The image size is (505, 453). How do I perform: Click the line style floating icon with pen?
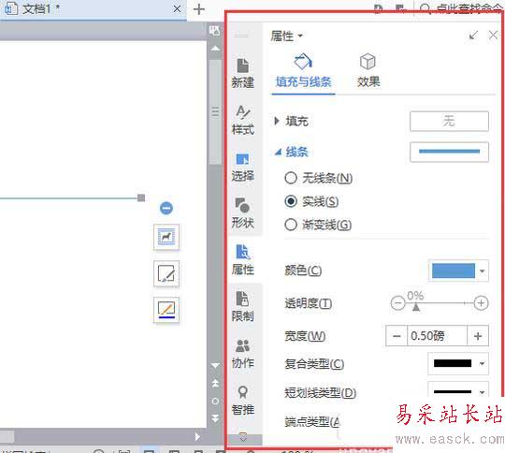[x=166, y=310]
